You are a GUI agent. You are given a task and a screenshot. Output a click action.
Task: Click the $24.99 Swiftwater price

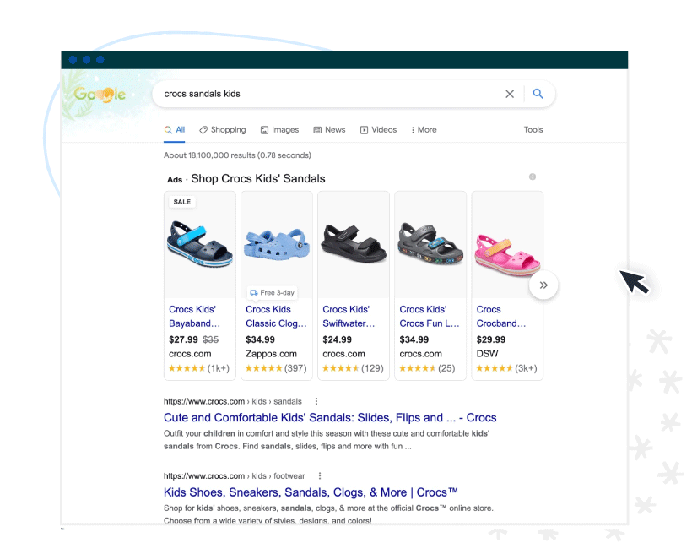coord(338,339)
